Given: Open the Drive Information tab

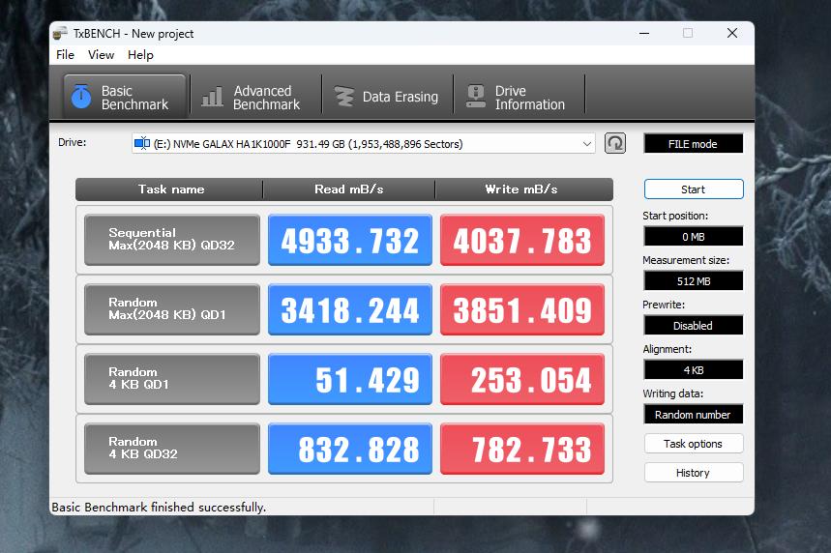Looking at the screenshot, I should (x=519, y=97).
